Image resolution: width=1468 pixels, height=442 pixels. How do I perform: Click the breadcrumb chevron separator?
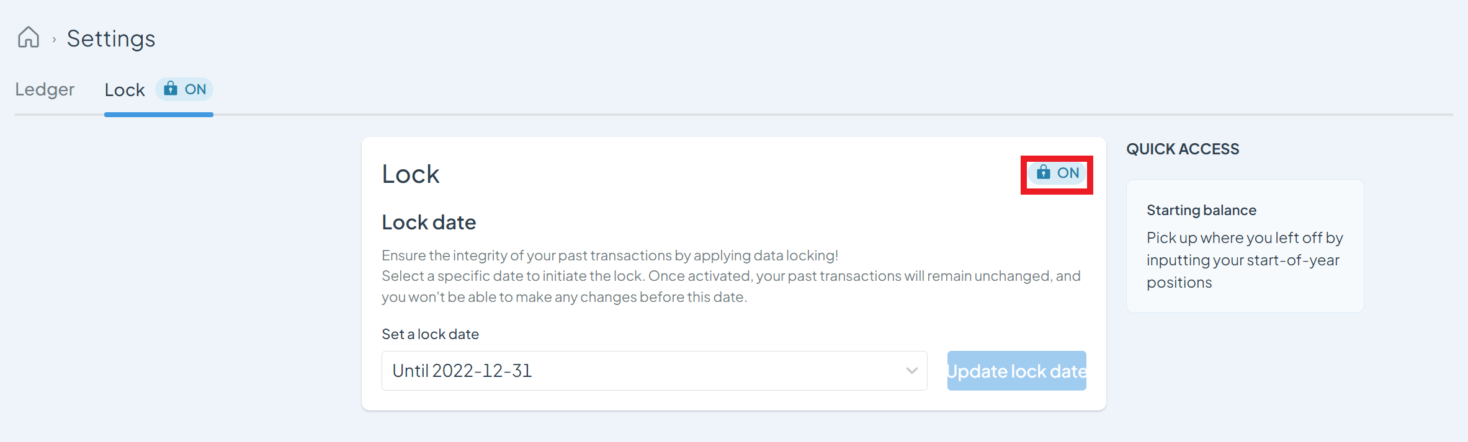coord(54,40)
